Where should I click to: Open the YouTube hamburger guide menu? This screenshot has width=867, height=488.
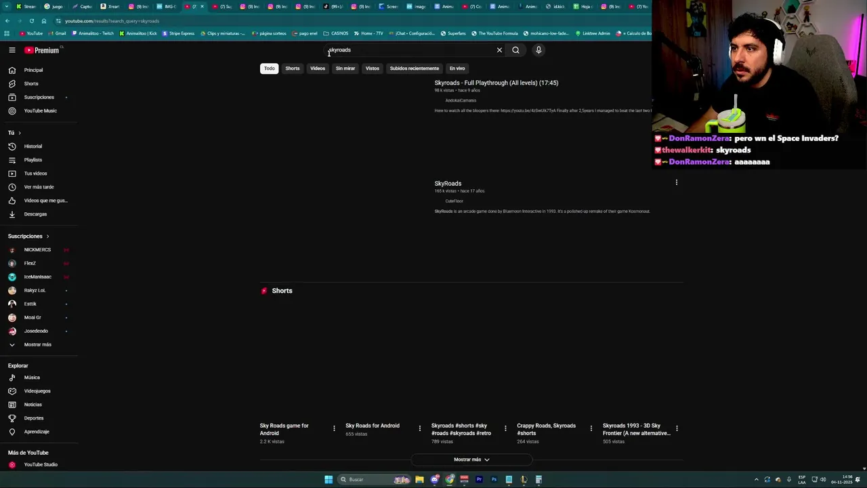pos(12,50)
